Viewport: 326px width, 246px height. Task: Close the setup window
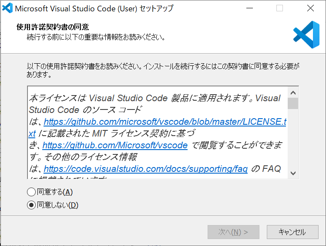310,8
